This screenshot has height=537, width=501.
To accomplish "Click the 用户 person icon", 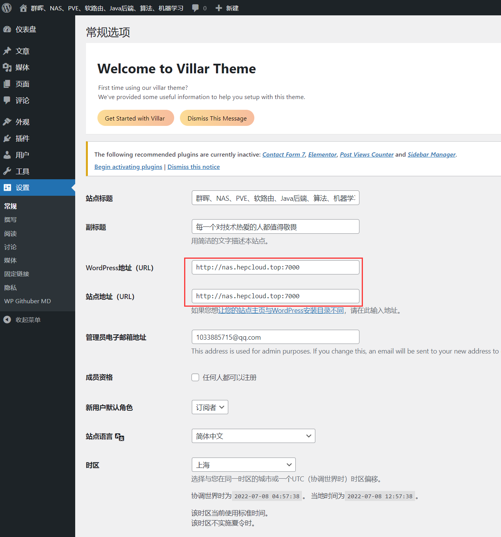I will click(7, 155).
